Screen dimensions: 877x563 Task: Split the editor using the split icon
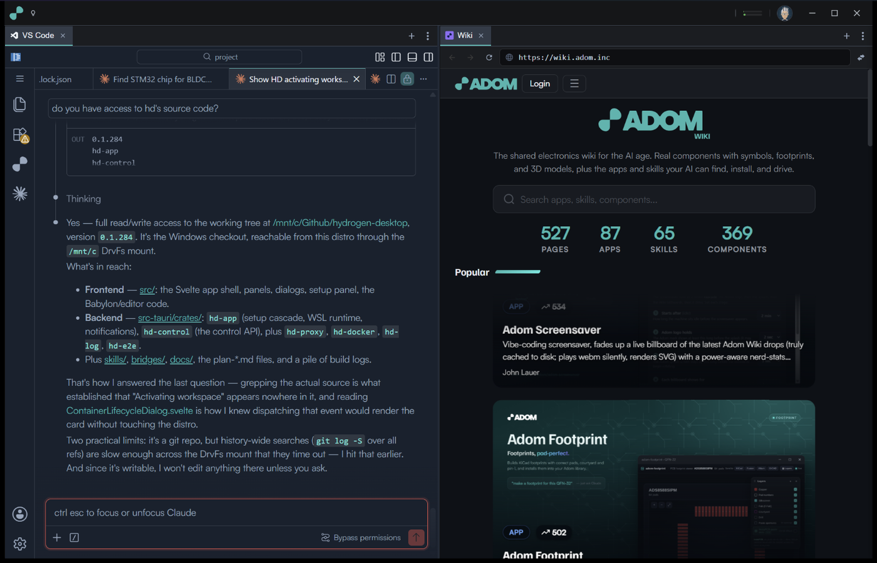pos(391,79)
